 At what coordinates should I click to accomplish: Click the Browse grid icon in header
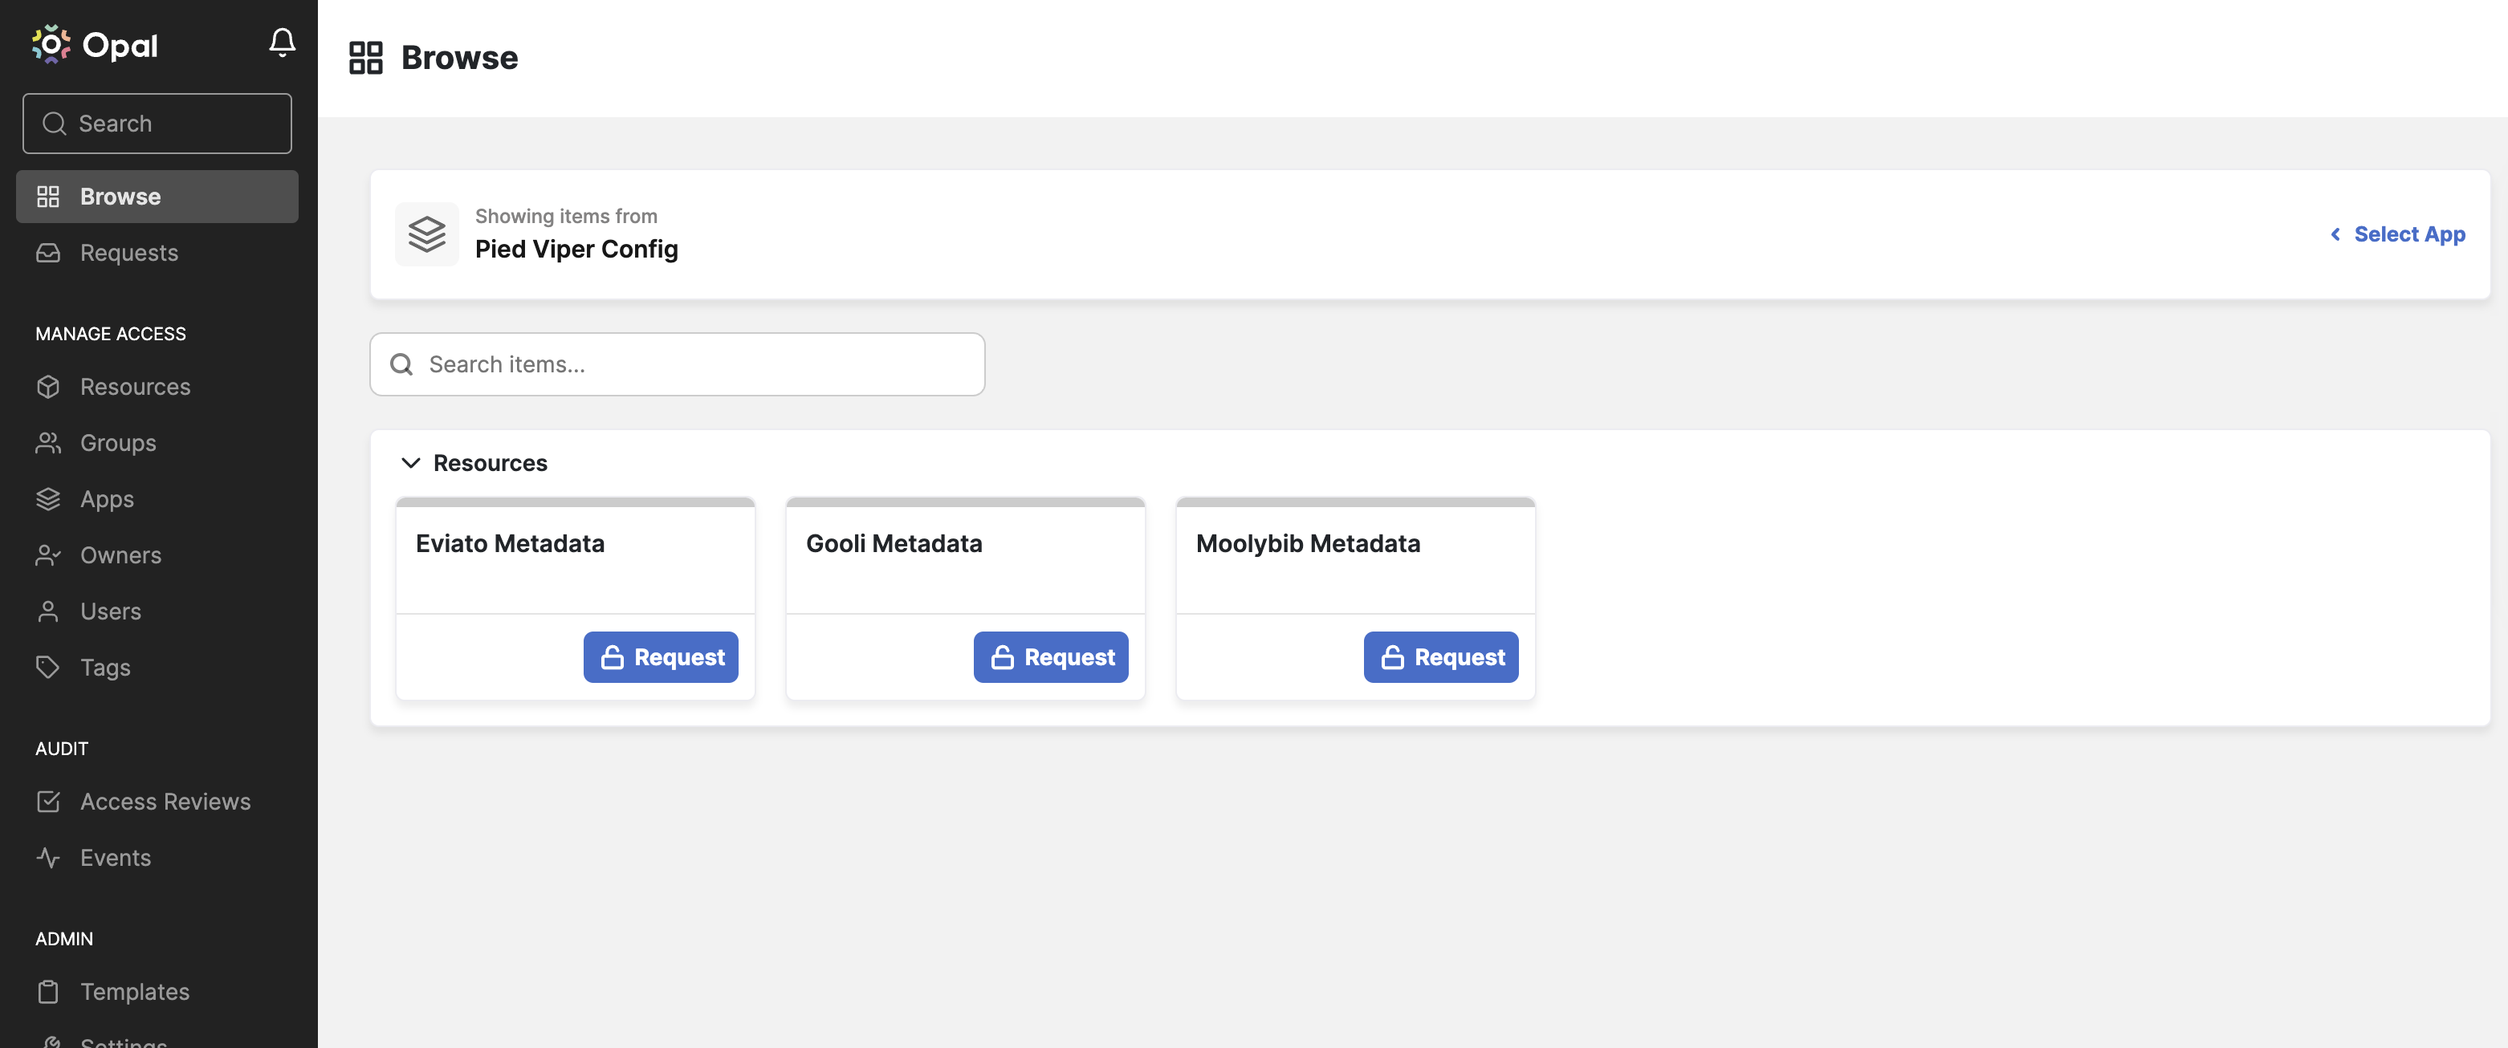point(366,59)
